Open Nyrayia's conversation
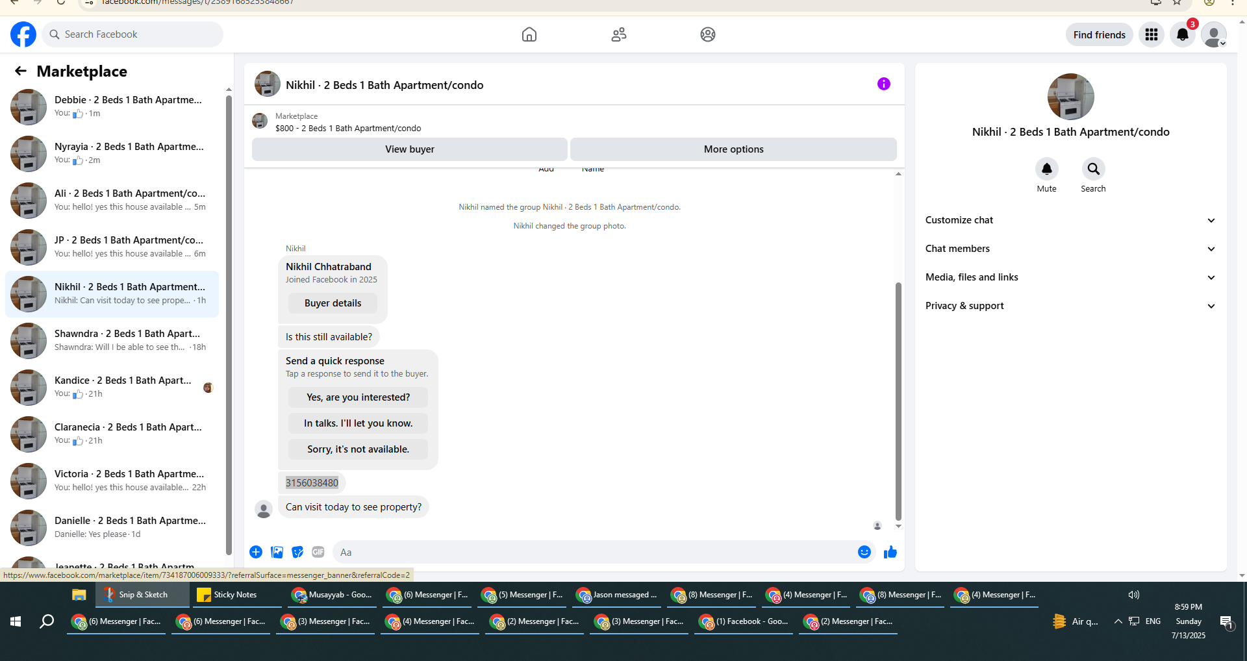The width and height of the screenshot is (1247, 661). click(112, 154)
